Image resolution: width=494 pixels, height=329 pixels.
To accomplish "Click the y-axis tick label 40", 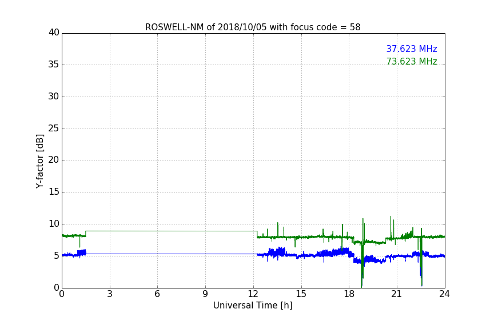I will click(54, 33).
